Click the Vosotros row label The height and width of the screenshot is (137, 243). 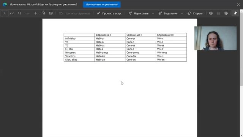tap(79, 56)
